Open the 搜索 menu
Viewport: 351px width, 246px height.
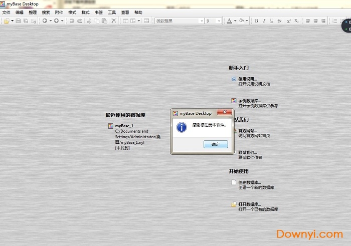tap(46, 13)
